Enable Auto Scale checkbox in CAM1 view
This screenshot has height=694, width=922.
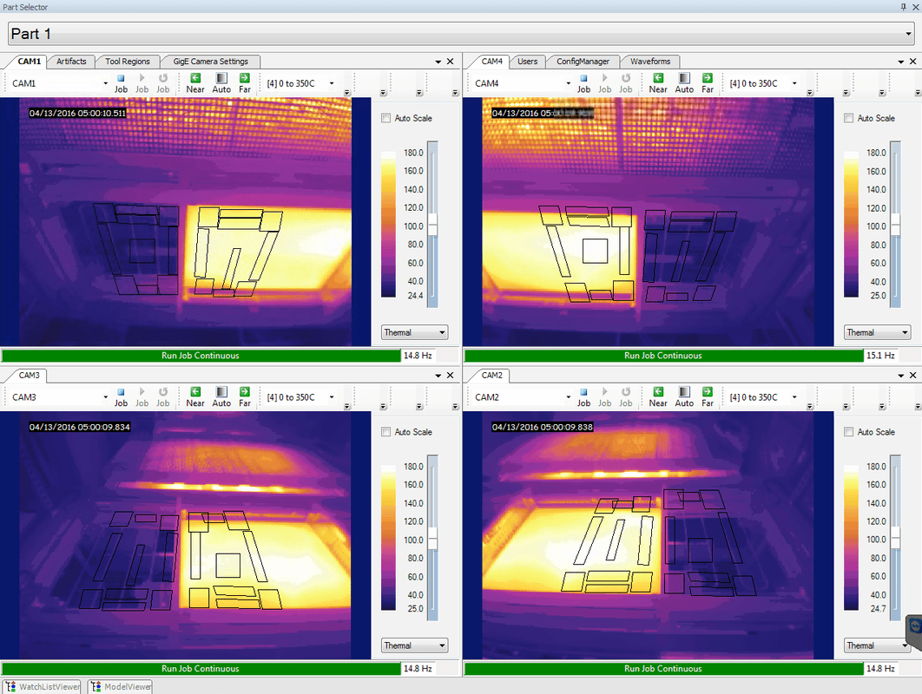click(386, 118)
